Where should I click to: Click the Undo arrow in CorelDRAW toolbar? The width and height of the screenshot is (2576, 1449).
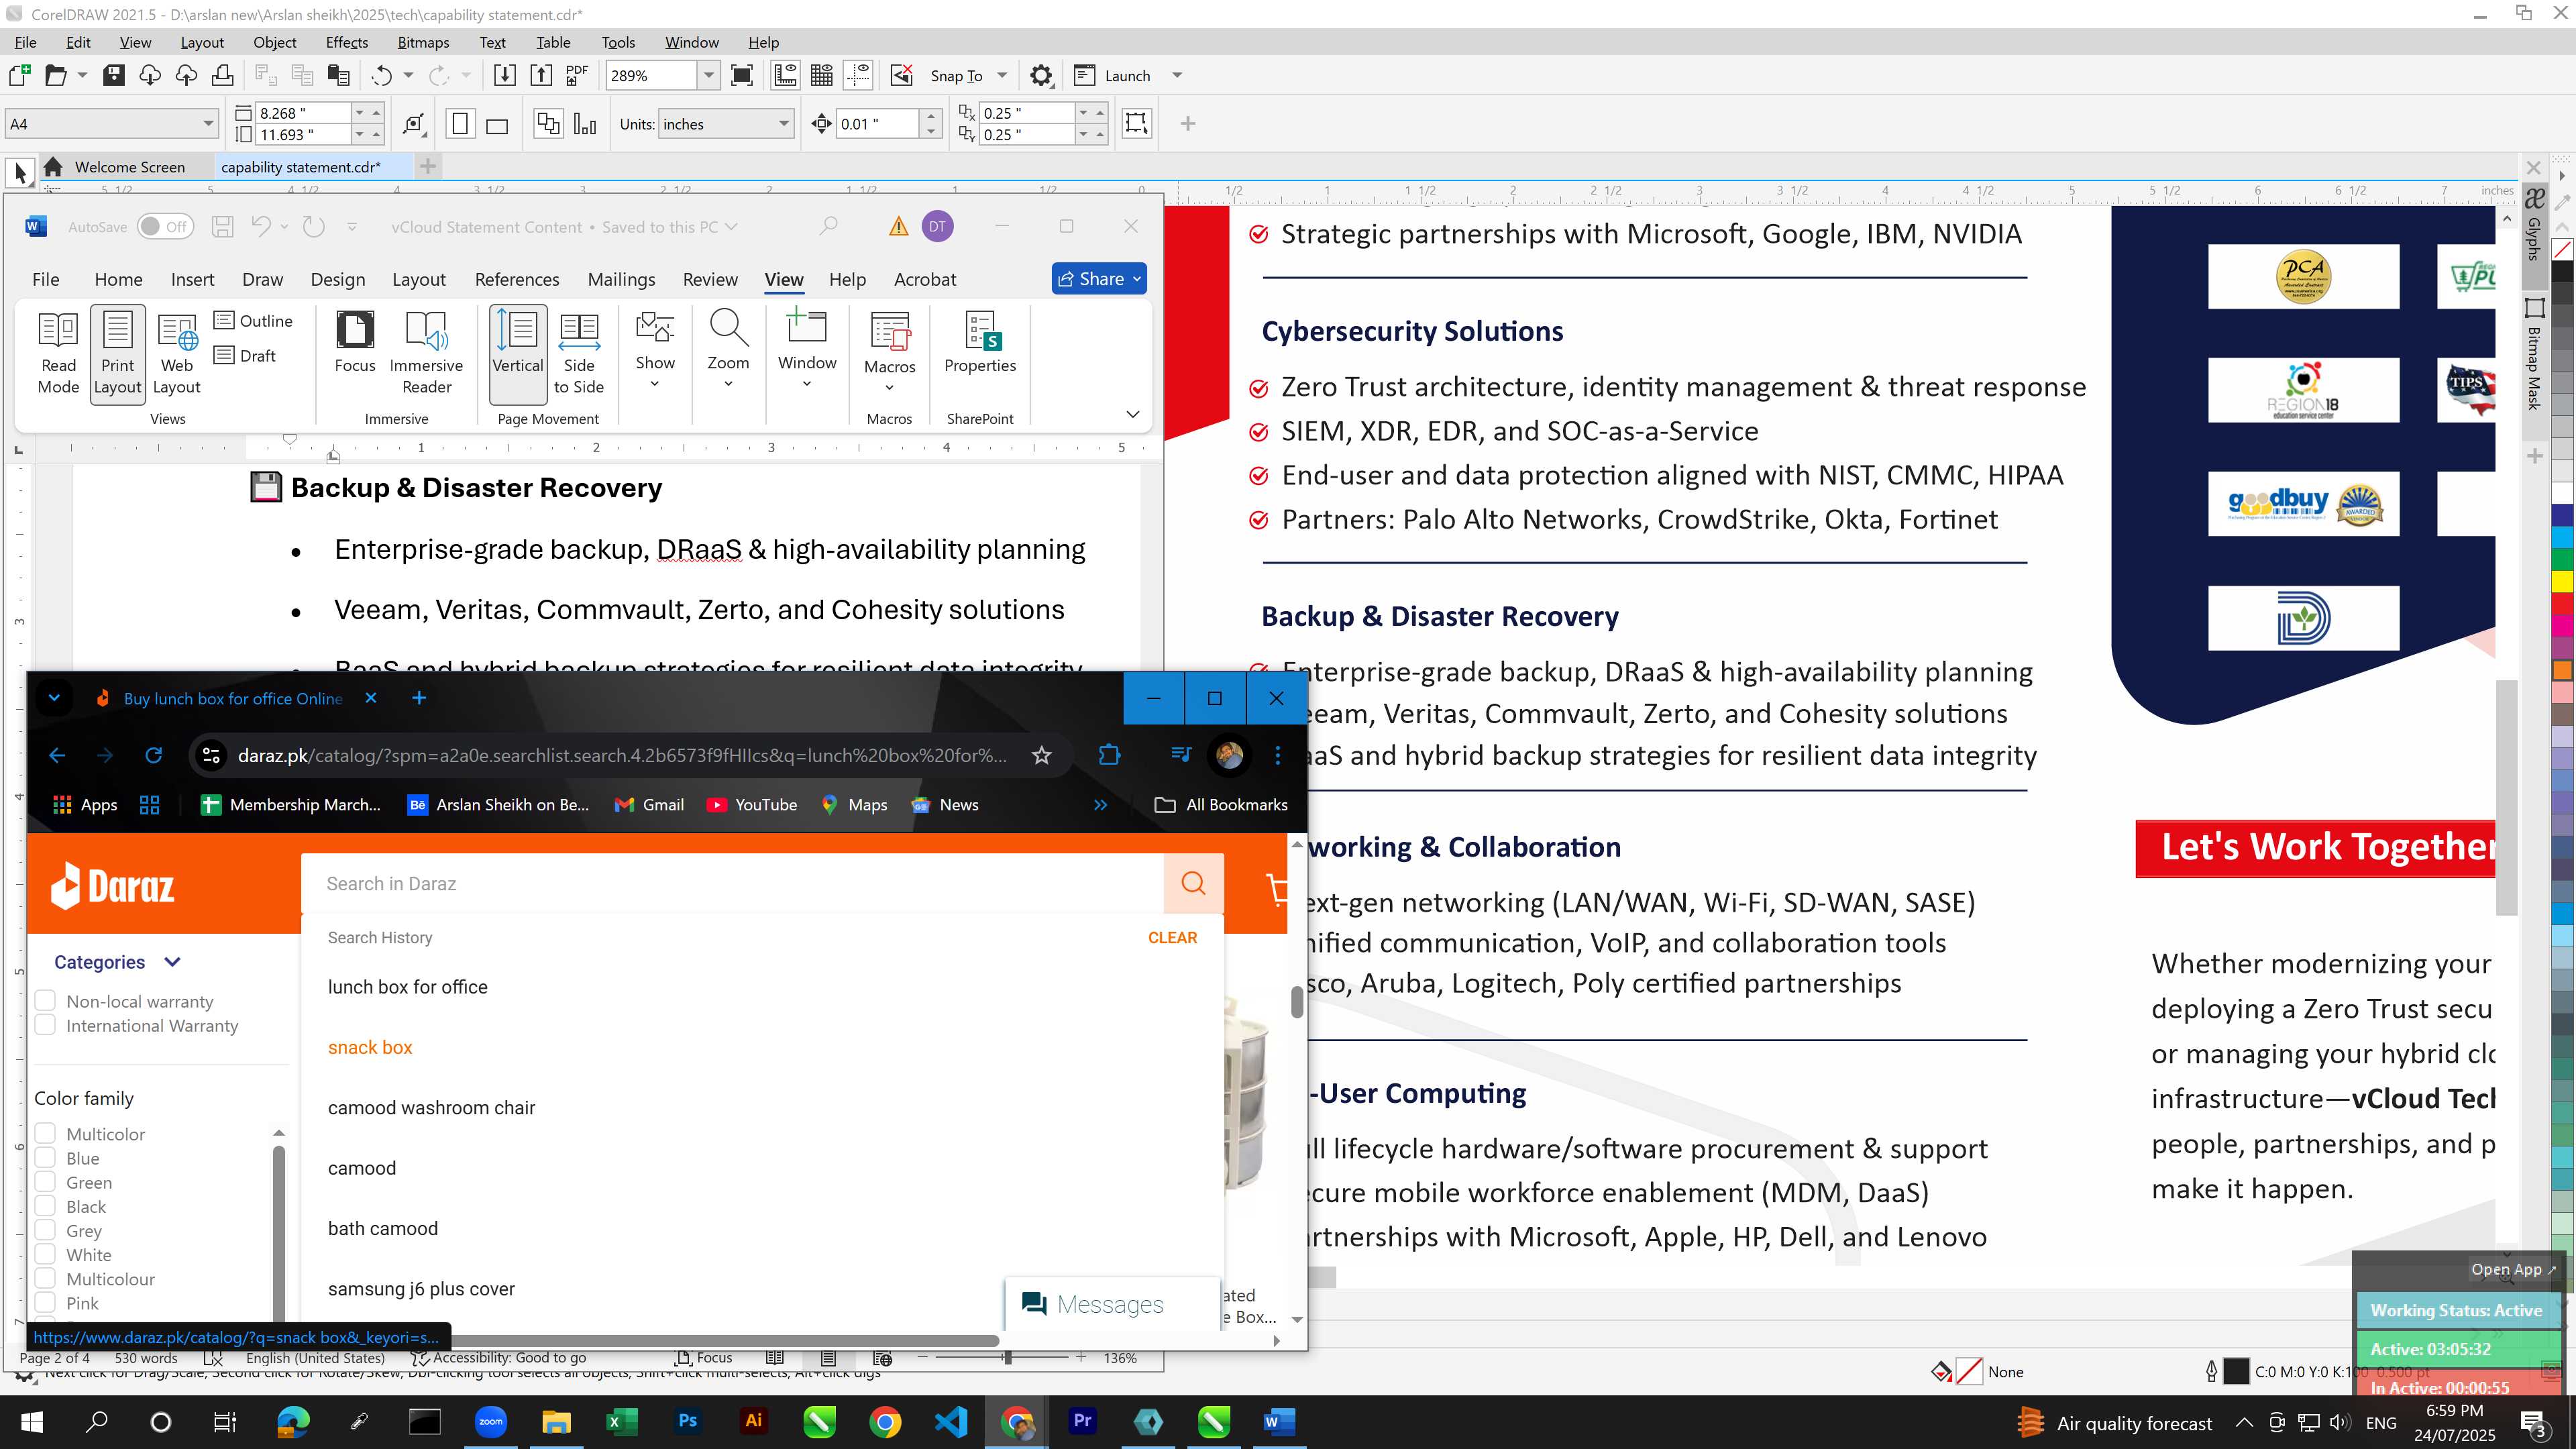tap(381, 75)
